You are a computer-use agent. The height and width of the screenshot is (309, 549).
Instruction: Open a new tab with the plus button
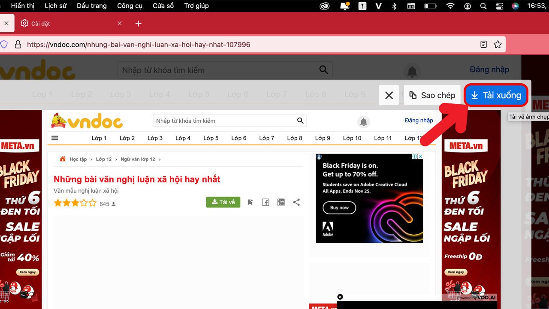(x=139, y=24)
